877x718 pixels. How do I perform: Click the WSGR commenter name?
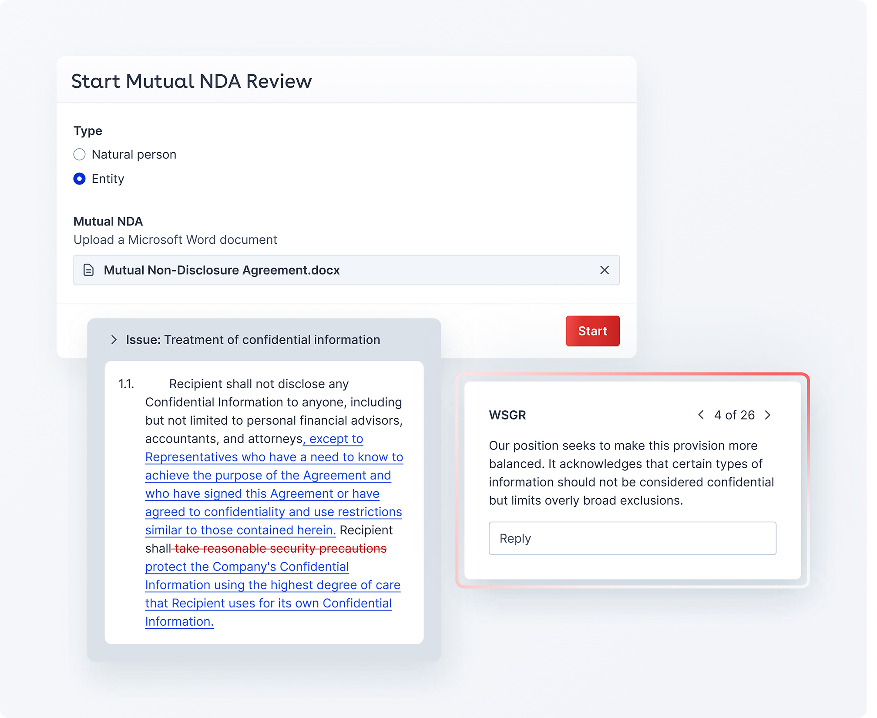[507, 415]
